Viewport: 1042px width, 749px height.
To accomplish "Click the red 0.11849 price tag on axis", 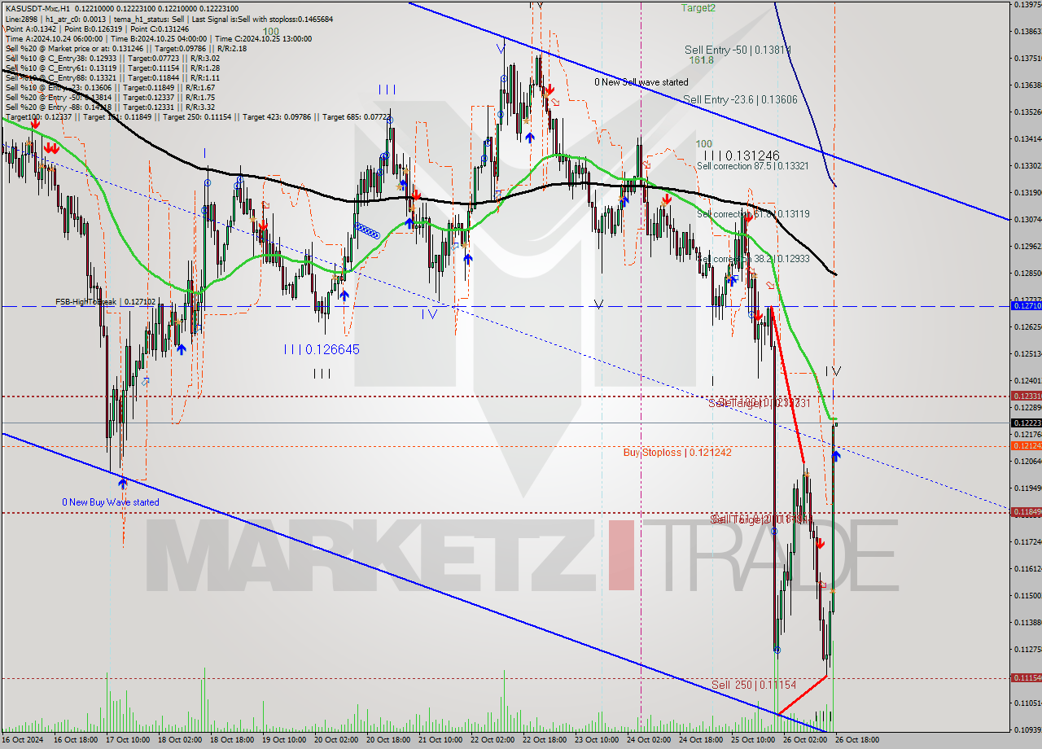I will coord(1025,512).
